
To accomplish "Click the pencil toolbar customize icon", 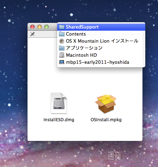I will click(32, 34).
